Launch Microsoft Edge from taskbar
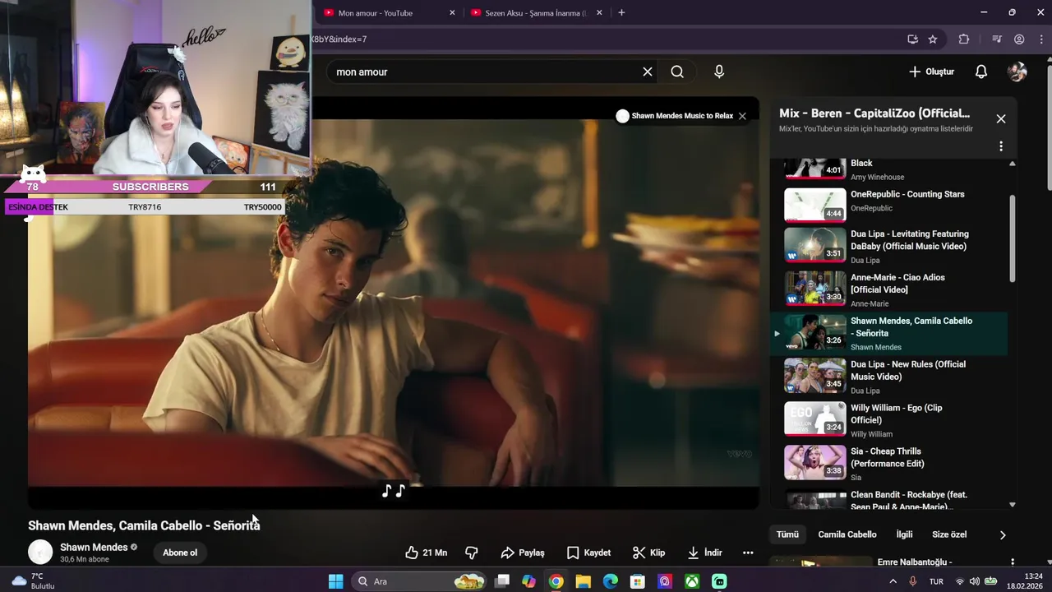 (610, 581)
